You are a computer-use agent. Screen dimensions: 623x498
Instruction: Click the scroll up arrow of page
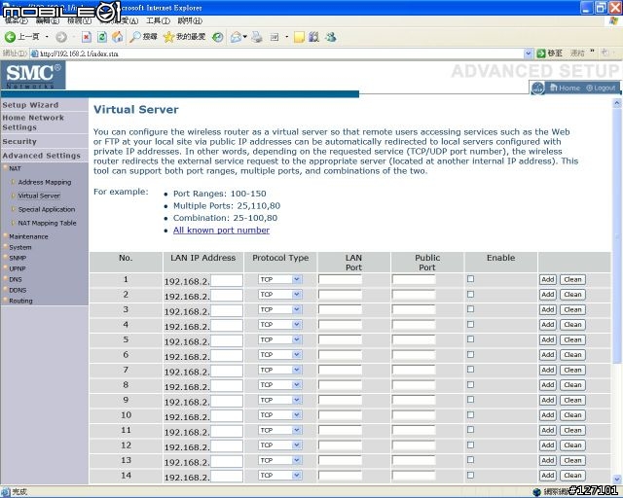click(x=616, y=103)
